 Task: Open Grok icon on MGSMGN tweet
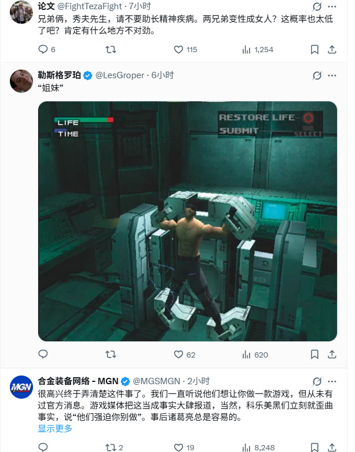317,381
